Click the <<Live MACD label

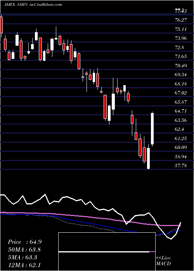tap(163, 261)
